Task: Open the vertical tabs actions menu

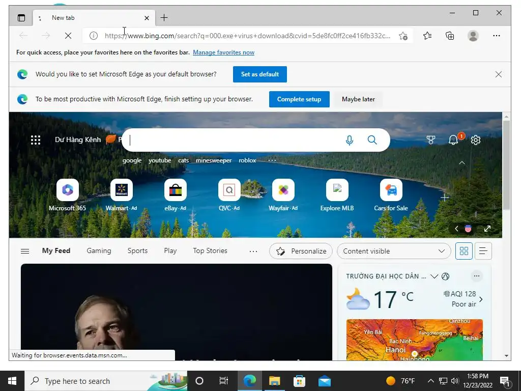Action: [21, 18]
